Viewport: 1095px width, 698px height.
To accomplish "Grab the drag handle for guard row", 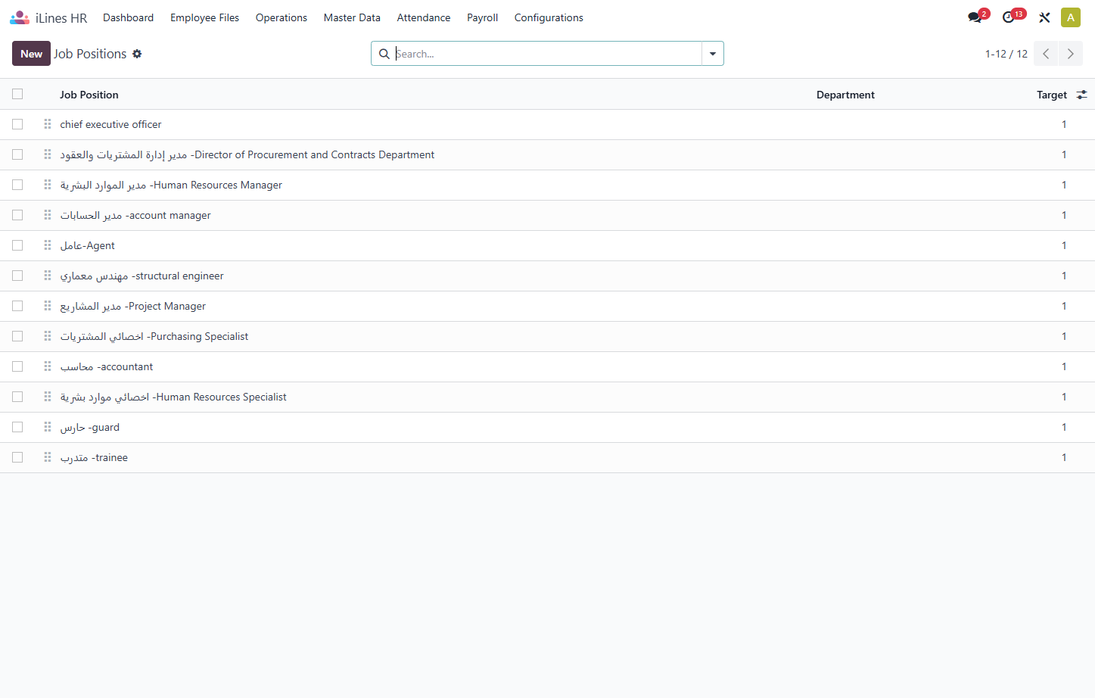I will pyautogui.click(x=48, y=427).
